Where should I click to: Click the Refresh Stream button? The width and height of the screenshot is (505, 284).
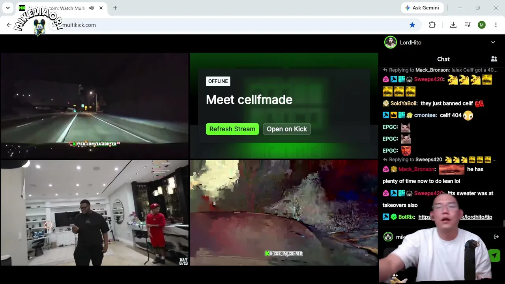232,129
